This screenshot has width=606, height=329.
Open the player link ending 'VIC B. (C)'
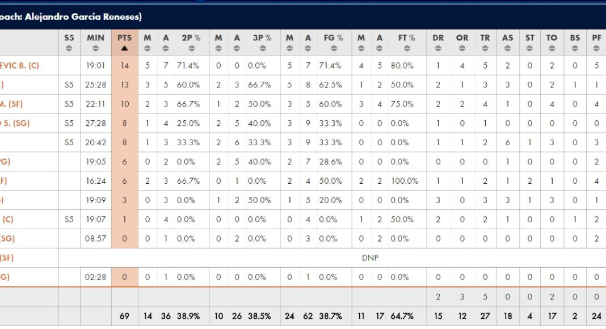tap(19, 65)
